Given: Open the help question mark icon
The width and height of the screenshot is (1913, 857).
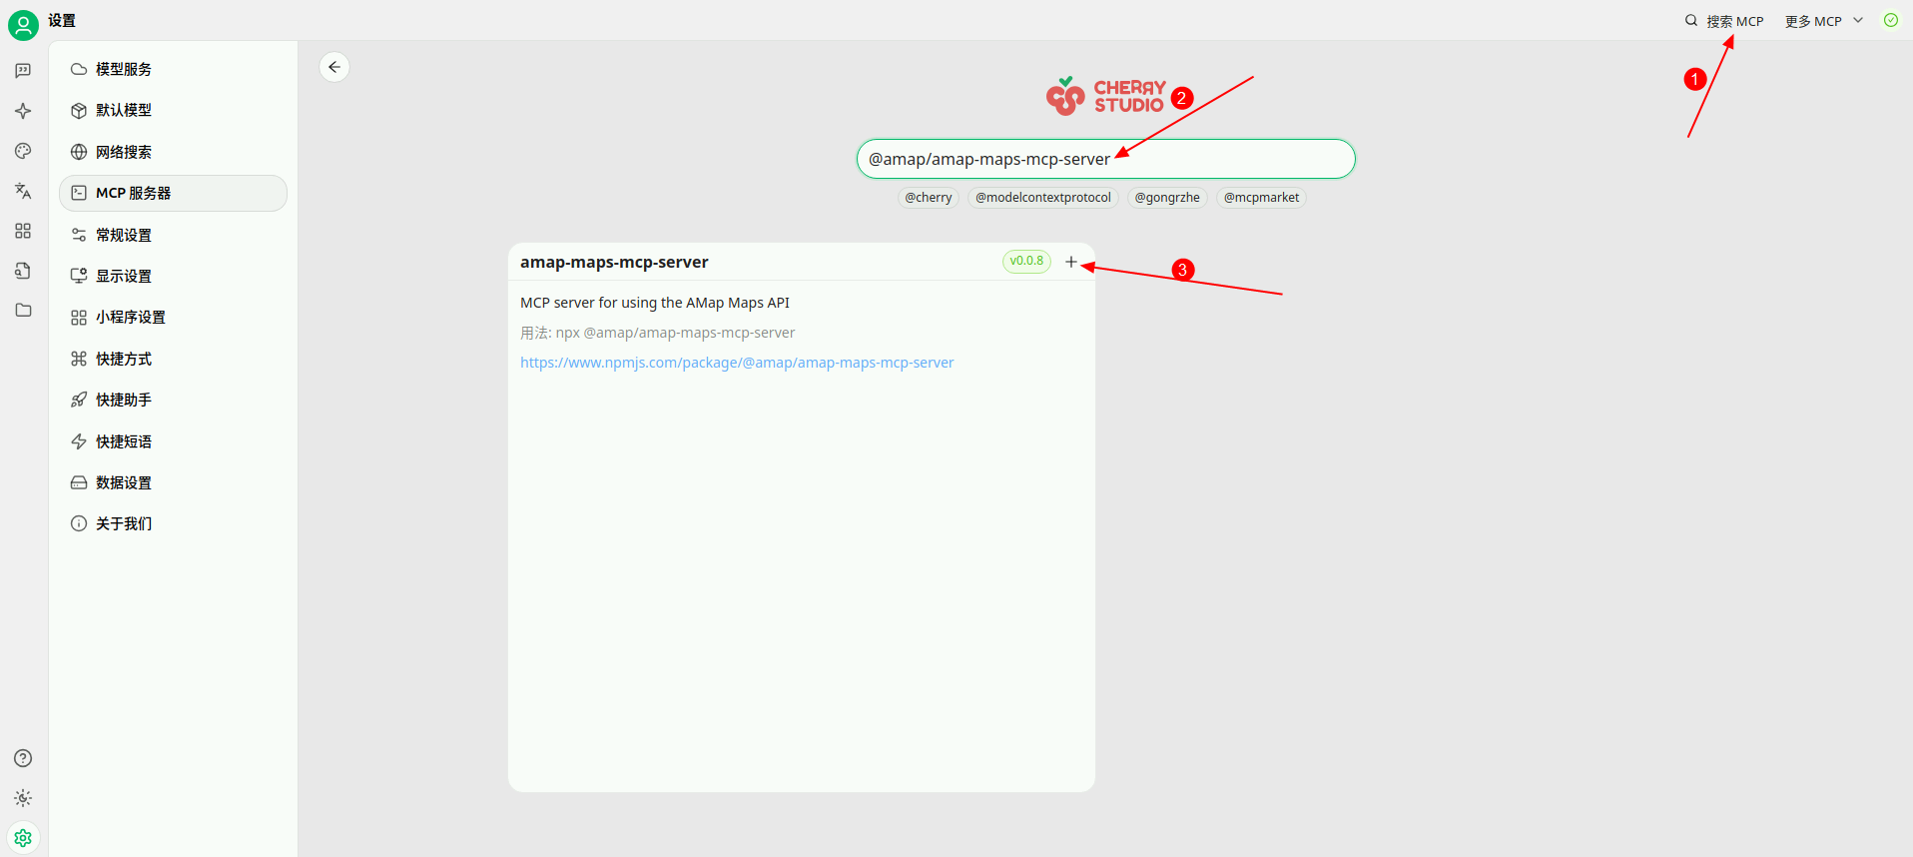Looking at the screenshot, I should click(x=23, y=758).
